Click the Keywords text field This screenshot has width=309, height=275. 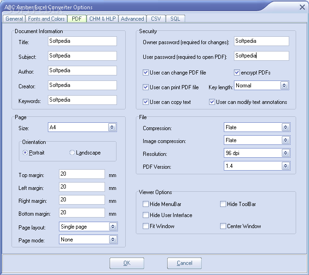tap(82, 100)
